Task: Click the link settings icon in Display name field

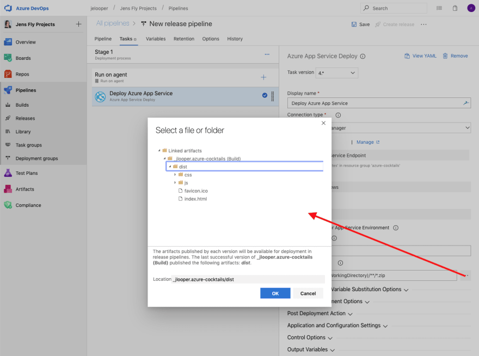Action: (x=466, y=103)
